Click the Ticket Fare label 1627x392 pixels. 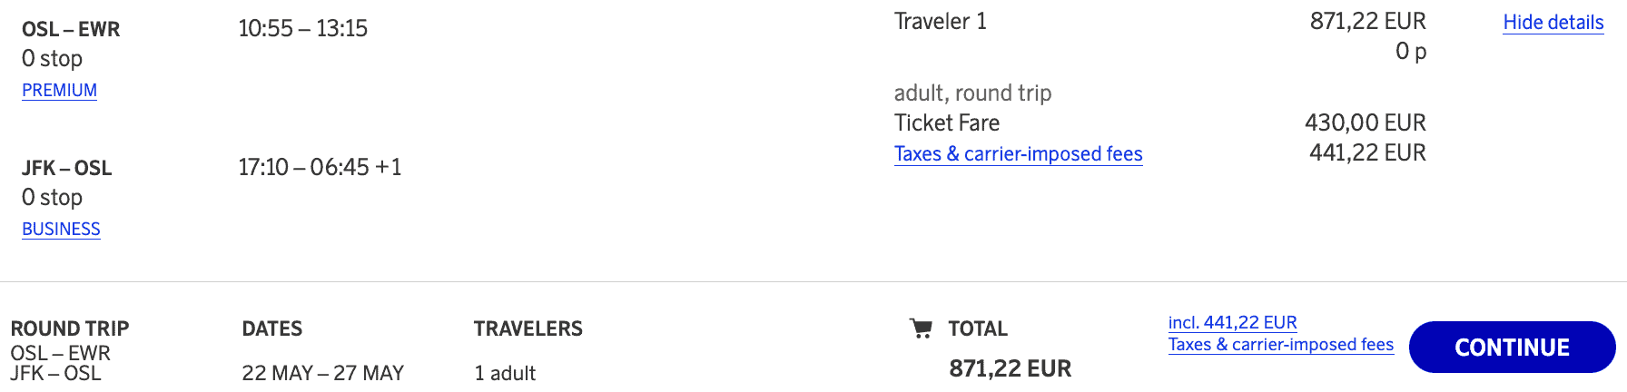(946, 123)
